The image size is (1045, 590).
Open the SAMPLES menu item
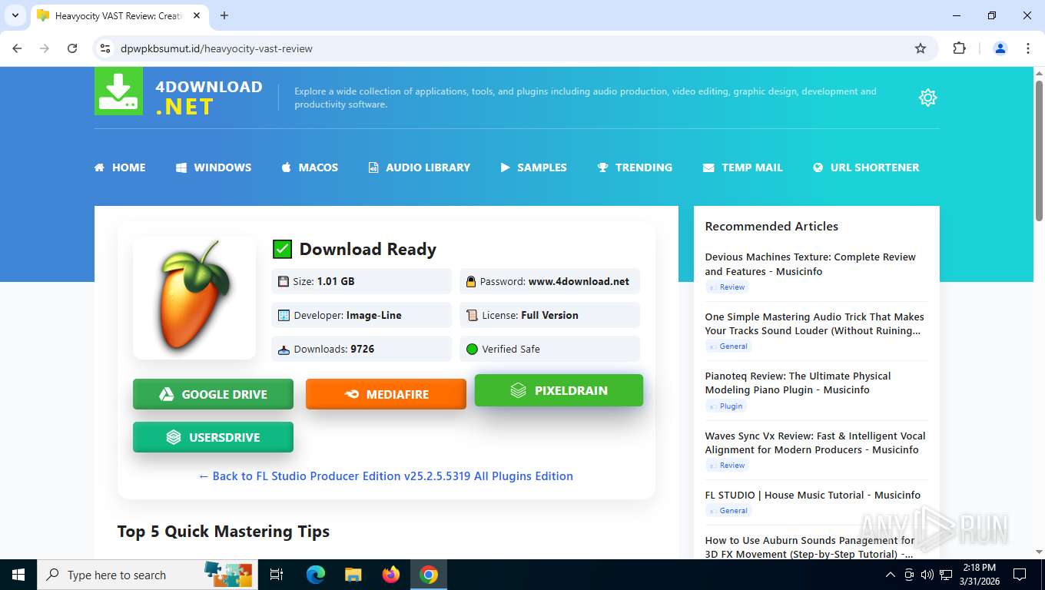point(534,167)
